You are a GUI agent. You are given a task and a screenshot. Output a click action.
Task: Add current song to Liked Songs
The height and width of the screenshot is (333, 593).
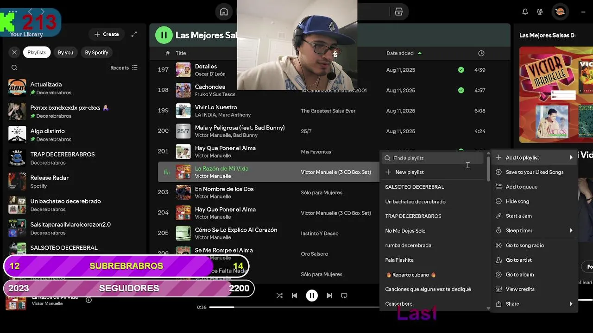coord(88,300)
